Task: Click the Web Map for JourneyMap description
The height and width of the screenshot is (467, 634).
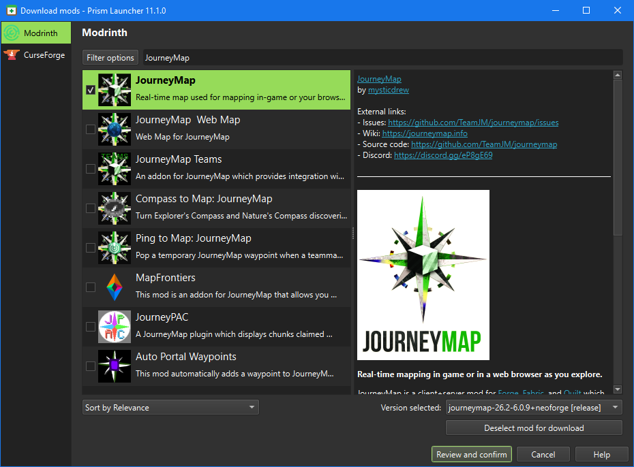Action: (183, 137)
